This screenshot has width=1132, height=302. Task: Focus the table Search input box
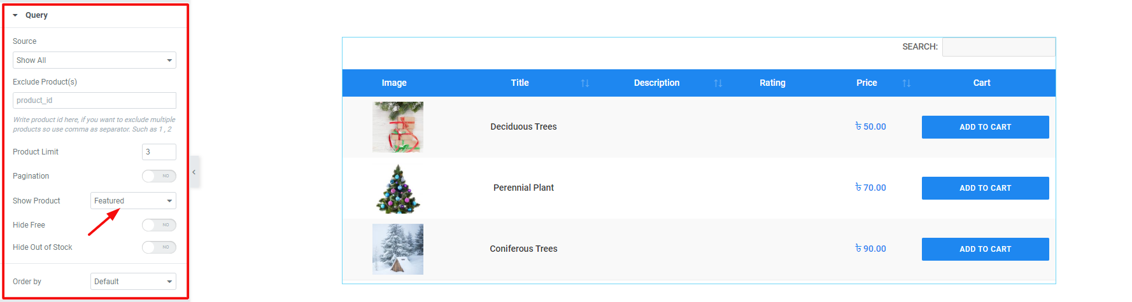click(x=998, y=47)
